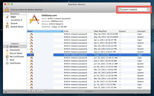Click the icon in the Mar 14, 2011 row
This screenshot has height=96, width=154.
31,70
